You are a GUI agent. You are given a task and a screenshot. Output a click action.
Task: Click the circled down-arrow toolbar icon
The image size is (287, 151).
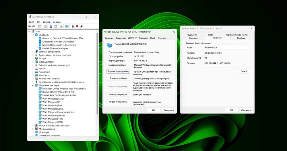coord(81,26)
